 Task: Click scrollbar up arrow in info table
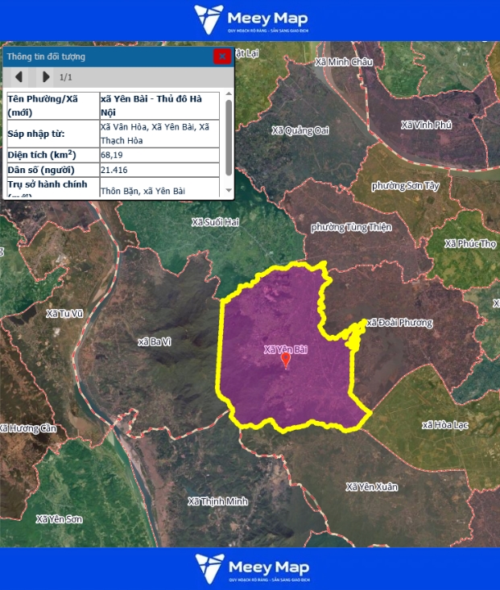click(229, 95)
